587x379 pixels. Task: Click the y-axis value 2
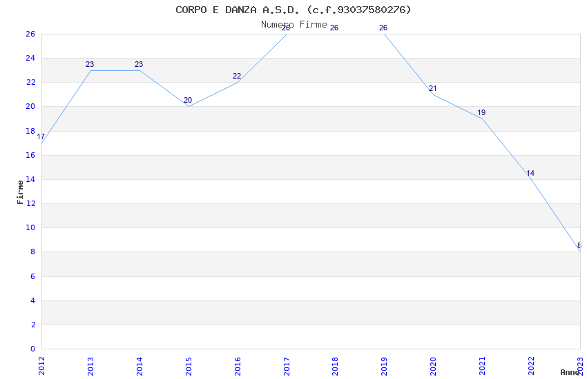click(32, 325)
